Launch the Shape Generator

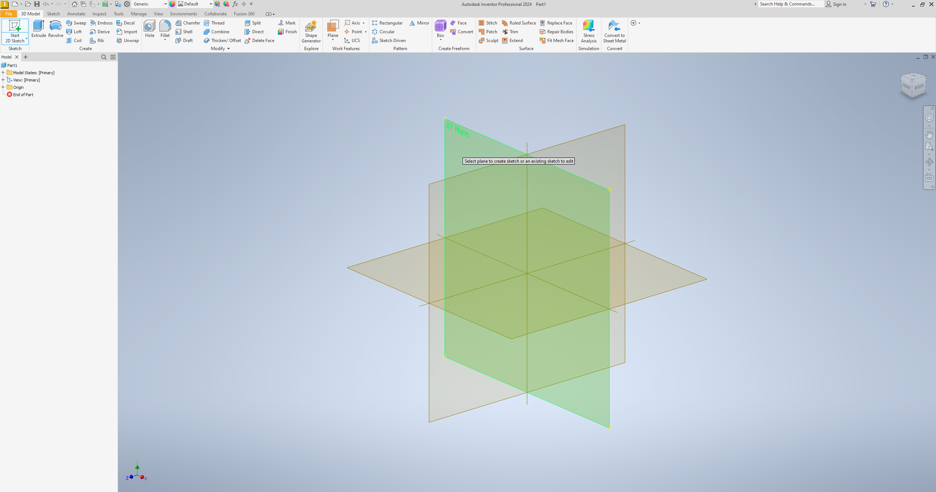point(311,31)
